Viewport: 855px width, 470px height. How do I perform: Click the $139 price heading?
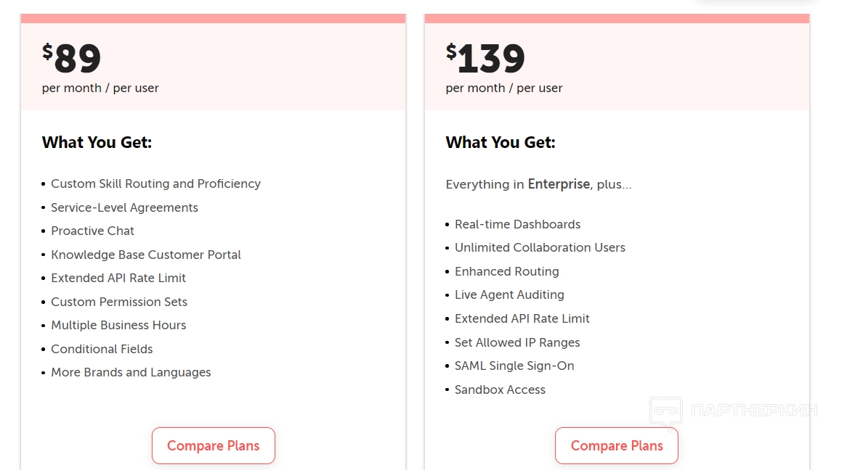pyautogui.click(x=485, y=59)
